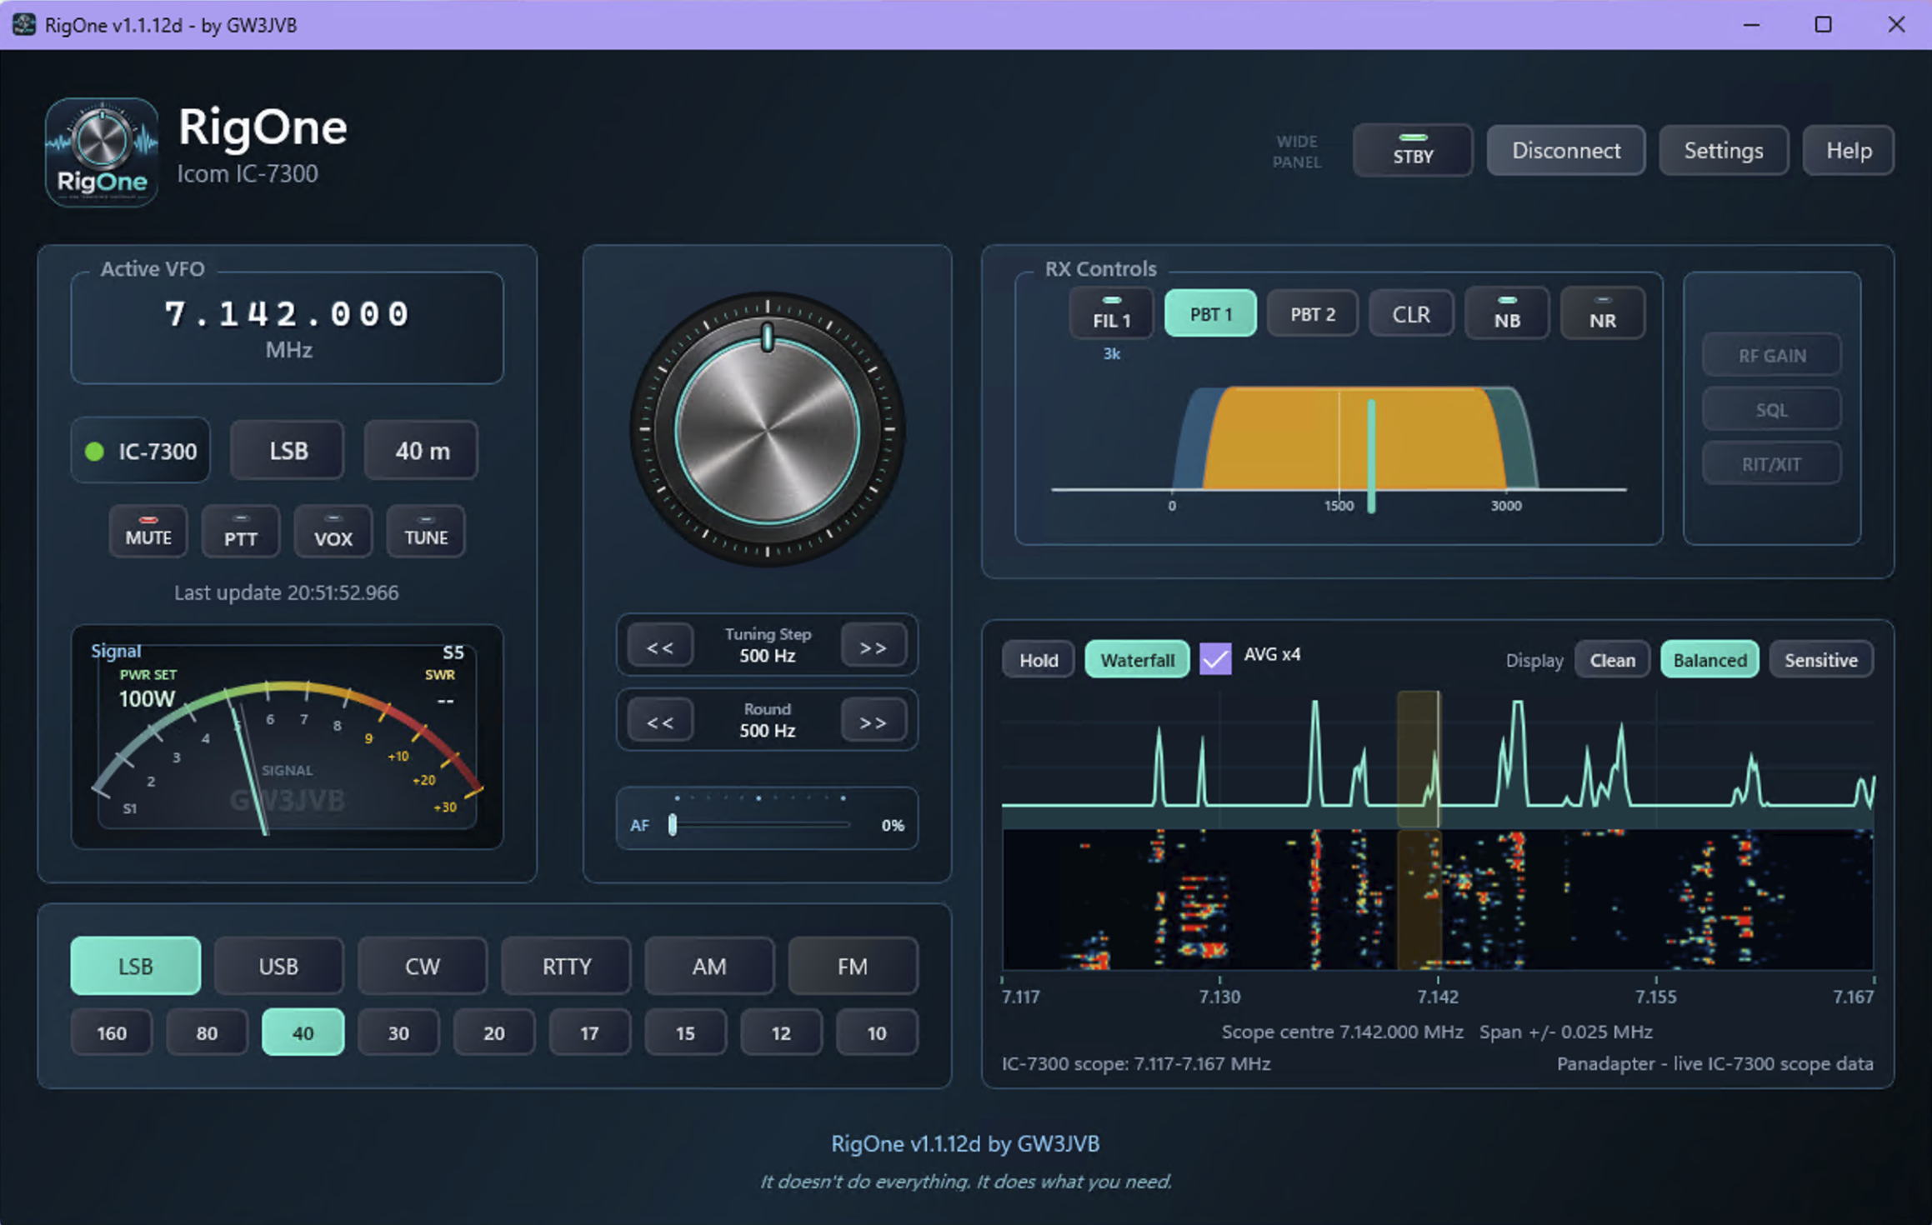Image resolution: width=1932 pixels, height=1225 pixels.
Task: Click the waterfall display area
Action: (x=1438, y=900)
